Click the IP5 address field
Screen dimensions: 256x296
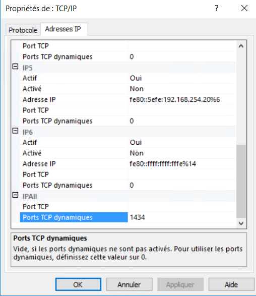click(x=182, y=99)
